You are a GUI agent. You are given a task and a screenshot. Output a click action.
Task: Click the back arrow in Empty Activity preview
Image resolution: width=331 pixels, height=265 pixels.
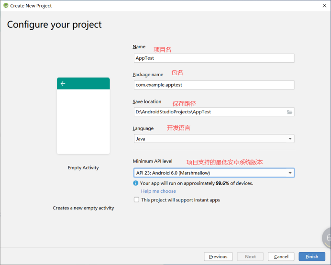[63, 84]
